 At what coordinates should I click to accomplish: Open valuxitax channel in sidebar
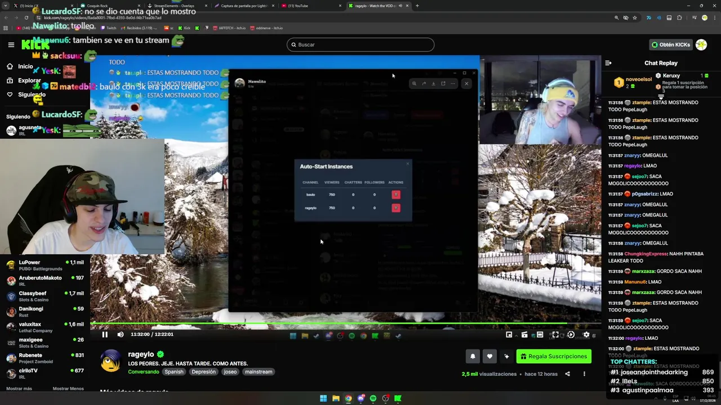(x=45, y=327)
